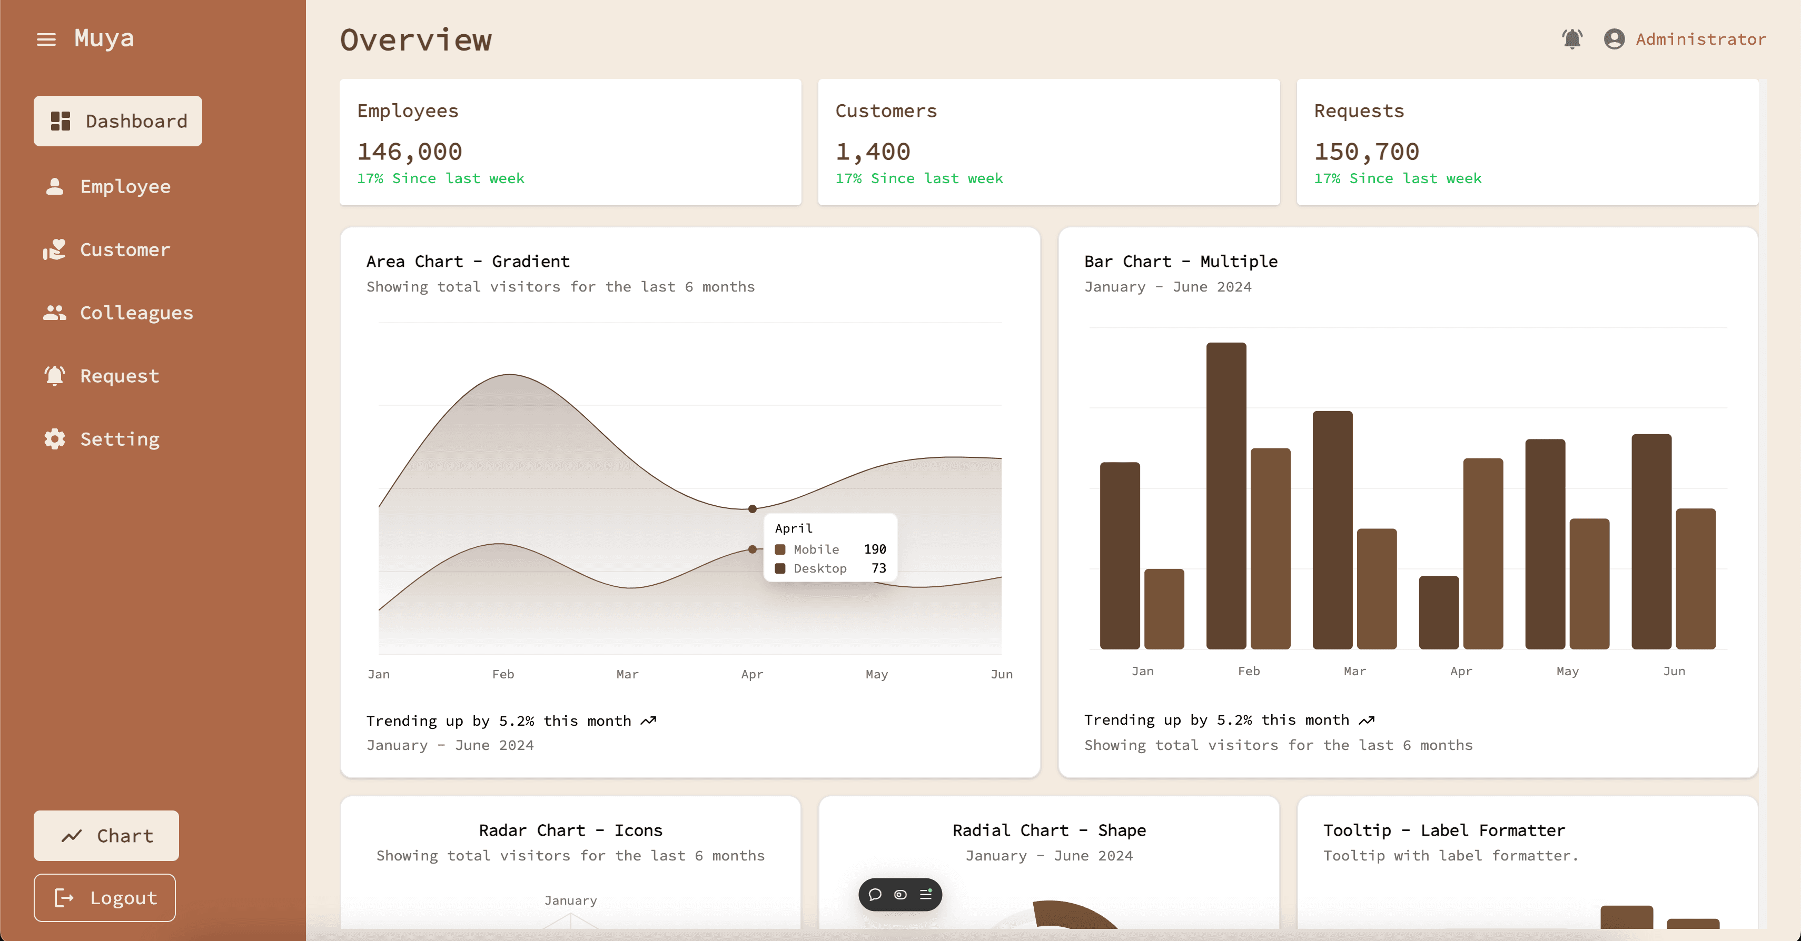Click the hamburger menu icon beside Muya
Image resolution: width=1801 pixels, height=941 pixels.
click(46, 39)
